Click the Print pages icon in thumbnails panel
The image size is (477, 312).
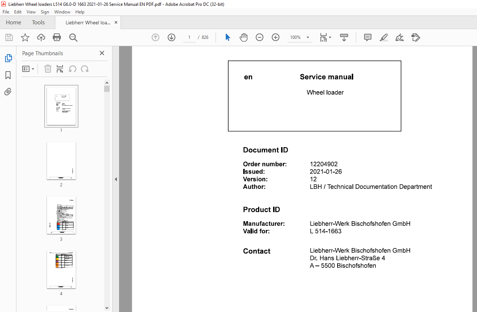(x=60, y=69)
